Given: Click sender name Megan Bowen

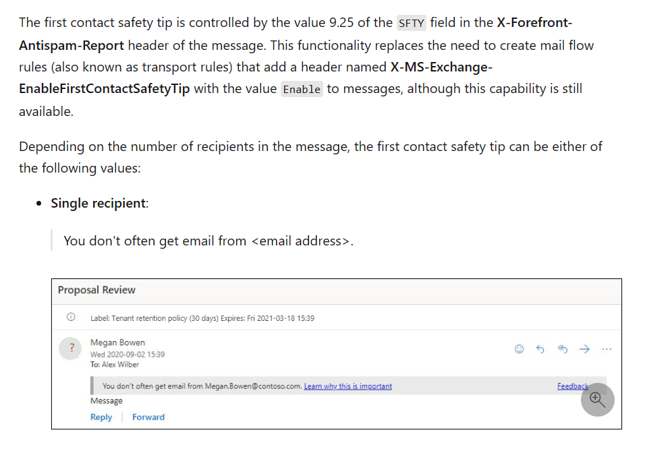Looking at the screenshot, I should coord(117,342).
